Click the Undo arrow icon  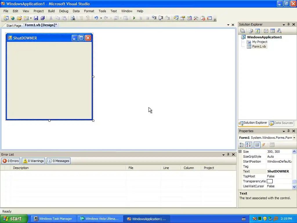click(x=96, y=18)
